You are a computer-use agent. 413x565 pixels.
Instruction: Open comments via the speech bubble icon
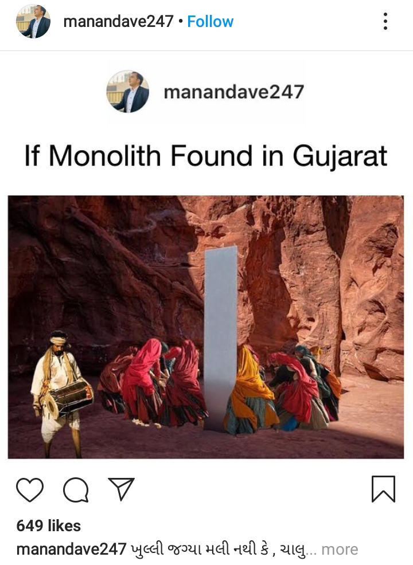[76, 490]
